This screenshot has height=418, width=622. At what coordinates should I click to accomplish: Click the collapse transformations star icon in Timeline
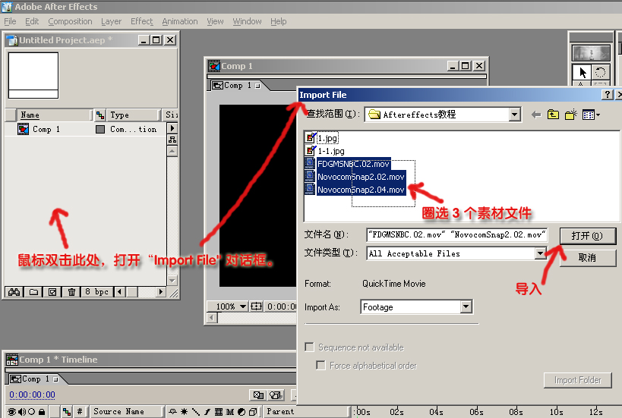184,412
